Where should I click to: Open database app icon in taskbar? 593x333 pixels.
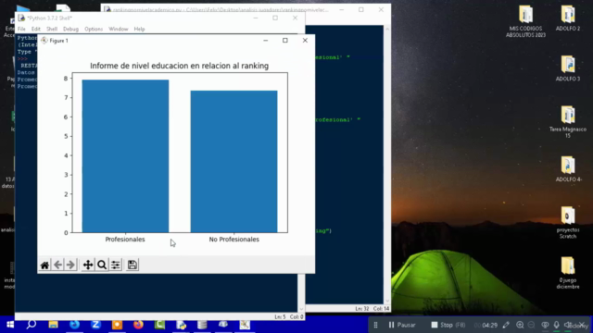(x=202, y=325)
